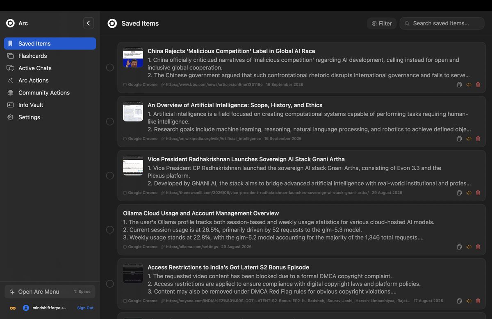Click Open Arc Menu button

[50, 292]
